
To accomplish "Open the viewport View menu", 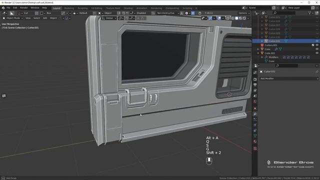I will [x=28, y=18].
